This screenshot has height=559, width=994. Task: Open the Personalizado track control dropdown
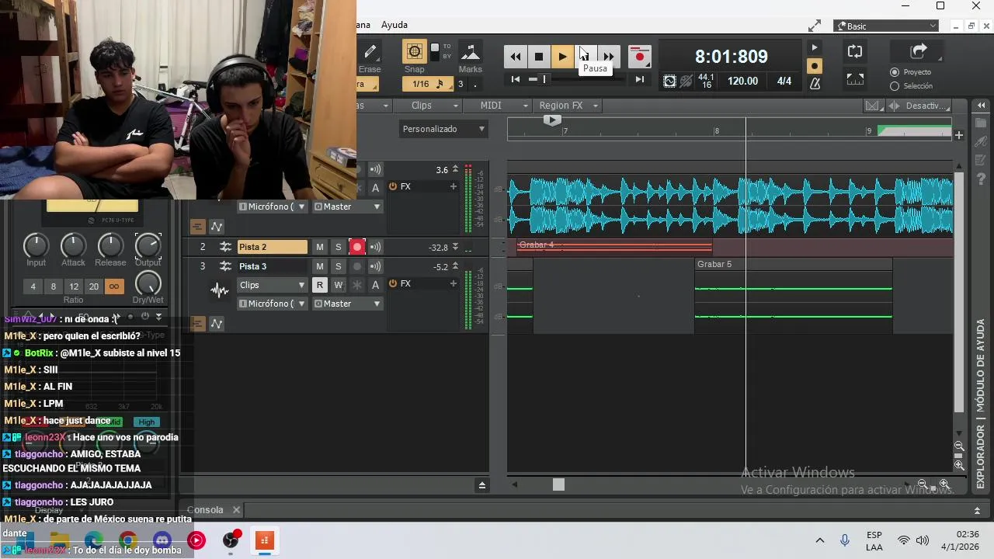(x=443, y=129)
